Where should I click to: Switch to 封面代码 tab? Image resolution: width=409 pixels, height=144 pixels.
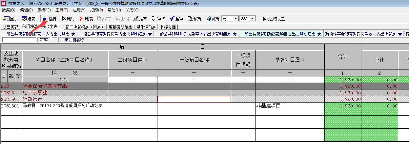(x=10, y=27)
